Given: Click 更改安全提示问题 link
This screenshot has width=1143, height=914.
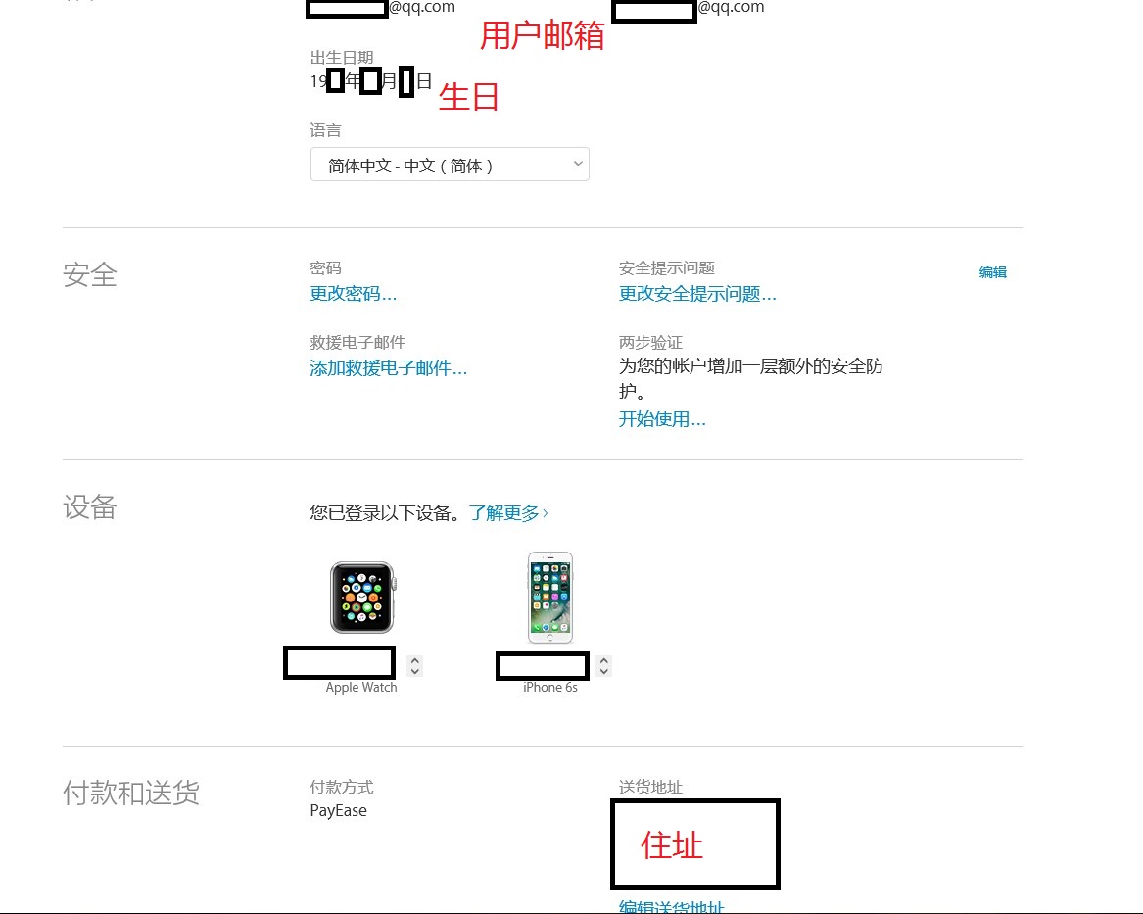Looking at the screenshot, I should coord(697,294).
